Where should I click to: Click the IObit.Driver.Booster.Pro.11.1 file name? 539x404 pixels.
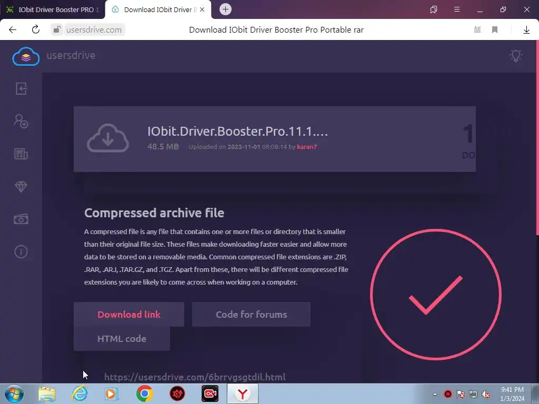coord(237,131)
